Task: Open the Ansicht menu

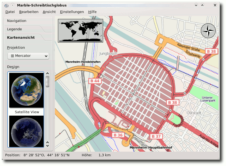Action: click(x=49, y=12)
